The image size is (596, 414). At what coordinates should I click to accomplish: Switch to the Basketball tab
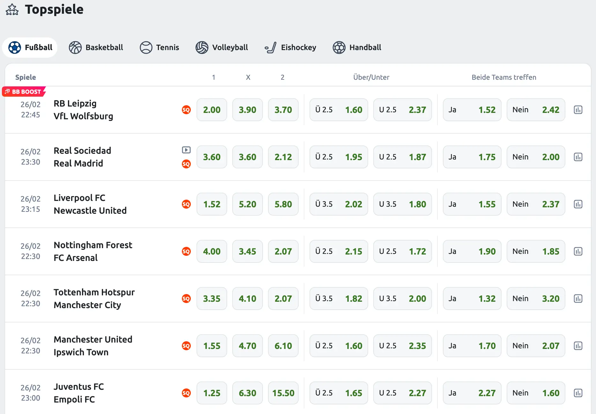click(96, 48)
